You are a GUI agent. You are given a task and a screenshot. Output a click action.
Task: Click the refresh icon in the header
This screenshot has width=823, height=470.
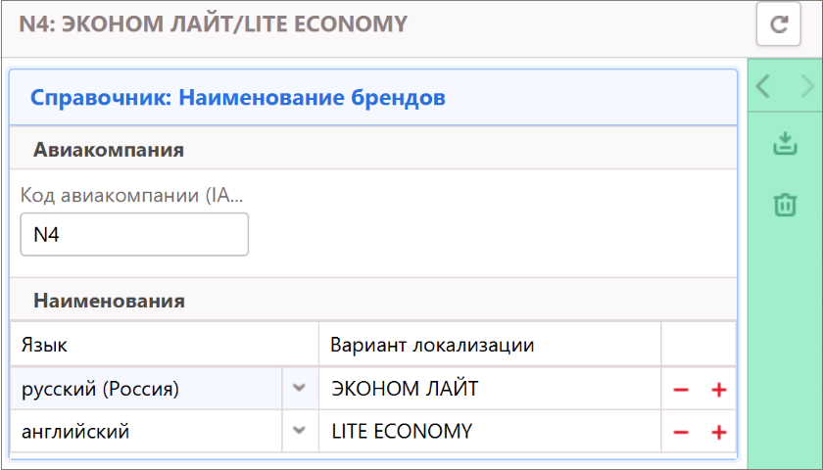(x=779, y=24)
